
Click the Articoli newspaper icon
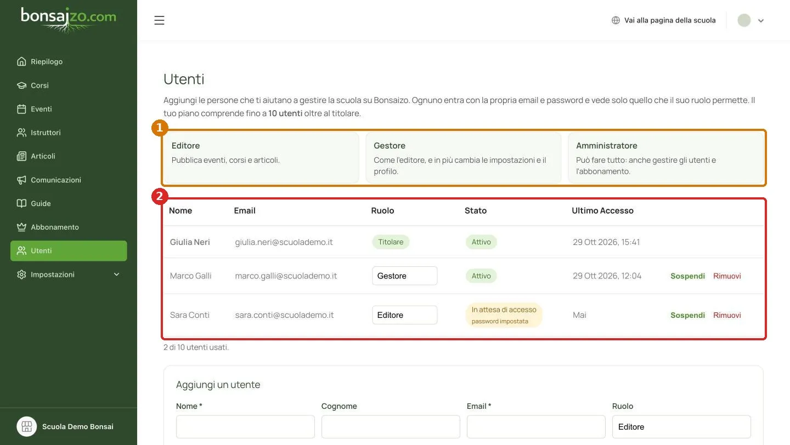click(21, 156)
